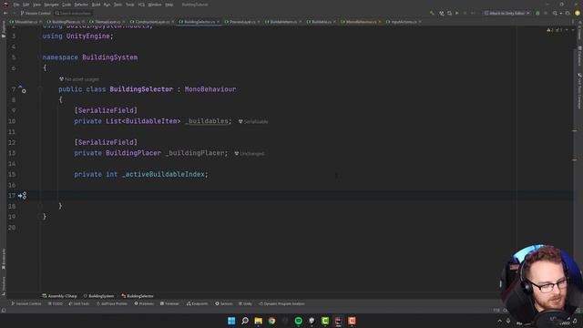
Task: Click the back navigation arrow
Action: click(x=5, y=13)
